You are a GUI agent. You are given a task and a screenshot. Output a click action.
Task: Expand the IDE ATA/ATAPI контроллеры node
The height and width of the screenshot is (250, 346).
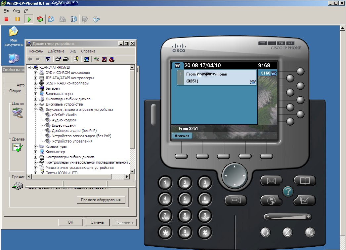(35, 78)
